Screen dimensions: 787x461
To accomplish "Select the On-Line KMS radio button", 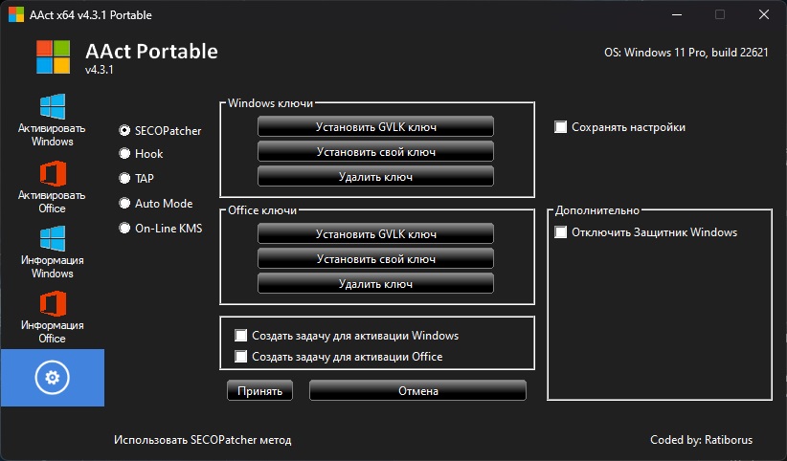I will (x=124, y=228).
